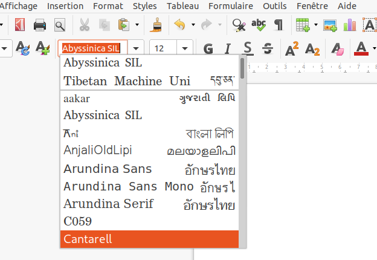Click the Redo arrow icon

point(207,25)
